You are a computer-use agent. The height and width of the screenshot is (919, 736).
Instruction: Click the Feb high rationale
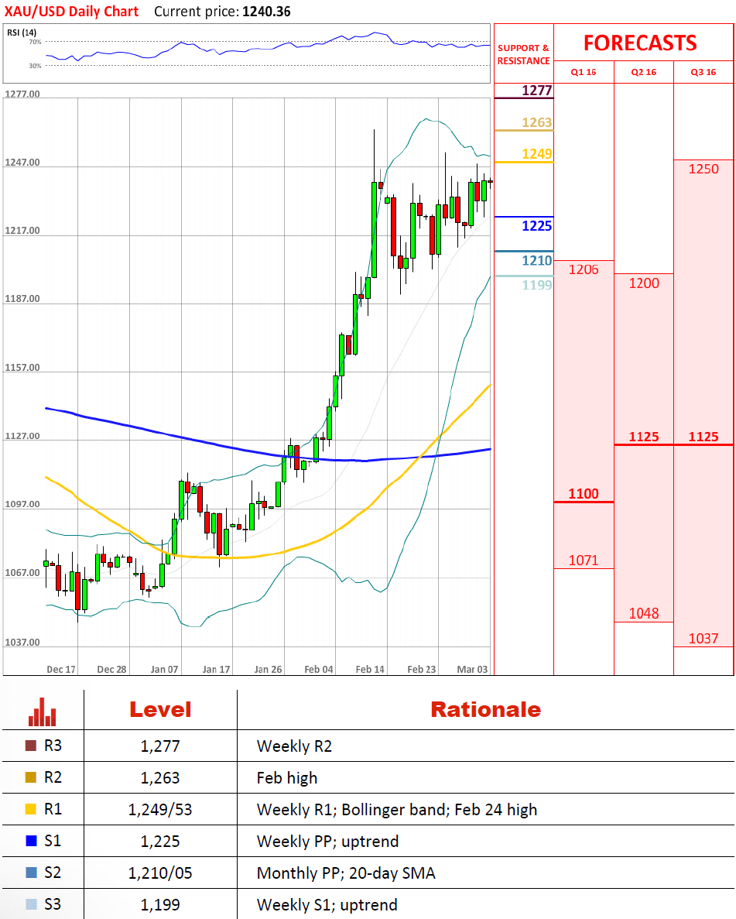coord(287,778)
